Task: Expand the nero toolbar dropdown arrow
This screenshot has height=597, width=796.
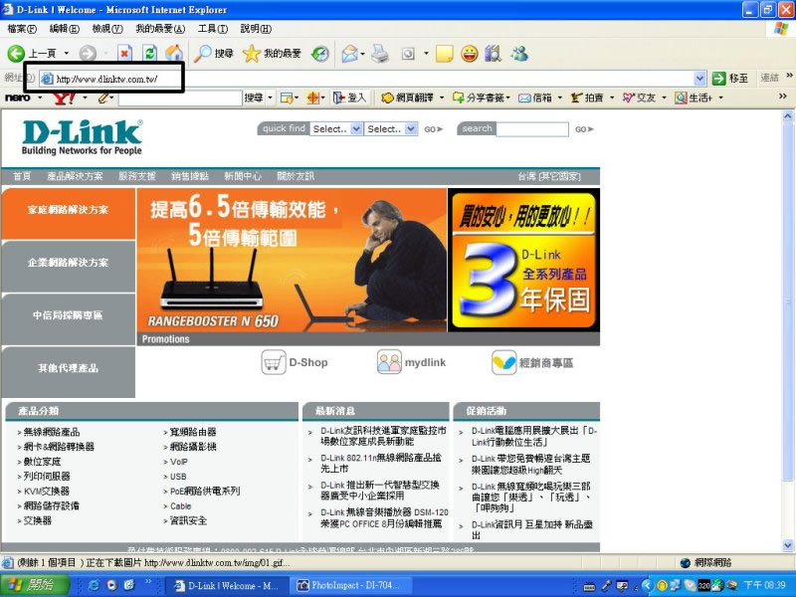Action: pyautogui.click(x=40, y=97)
